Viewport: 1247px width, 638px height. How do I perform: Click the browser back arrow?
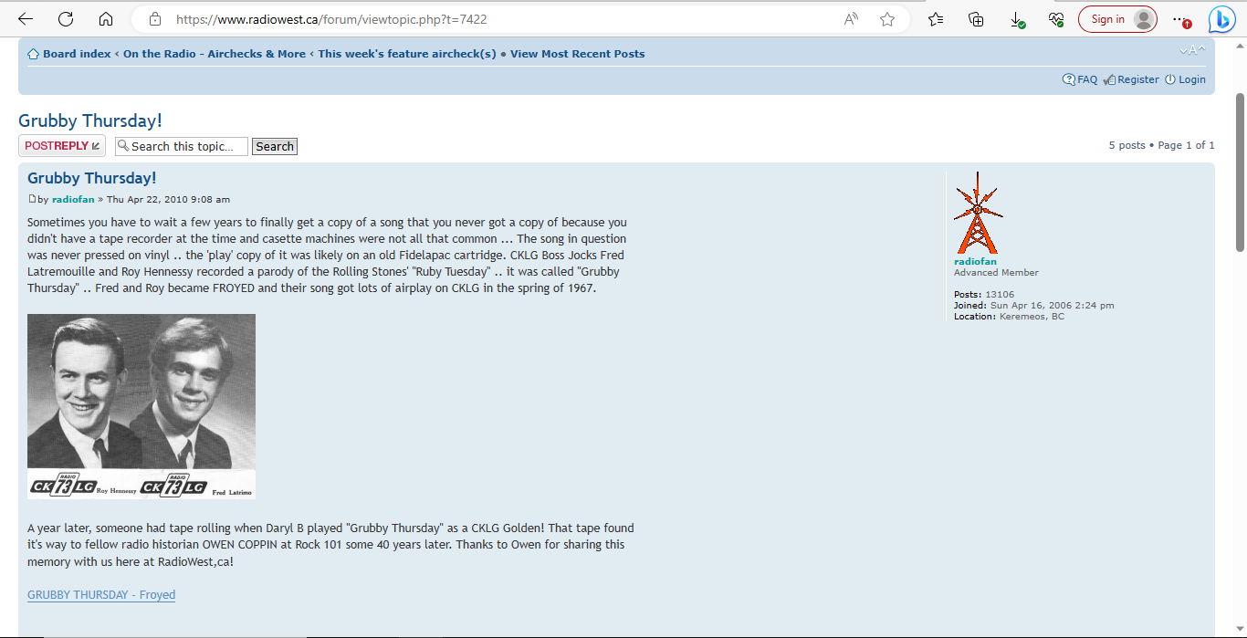point(26,19)
